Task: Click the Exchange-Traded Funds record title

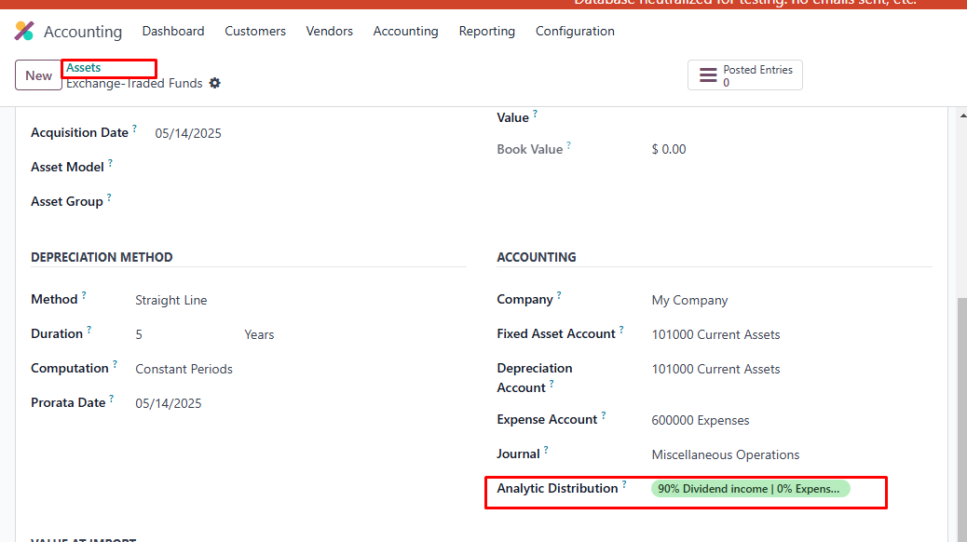Action: [134, 83]
